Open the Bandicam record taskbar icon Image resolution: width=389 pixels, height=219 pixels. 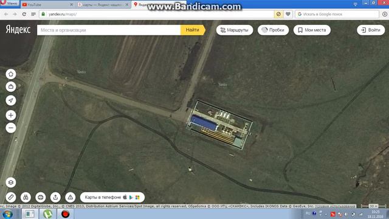coord(65,214)
